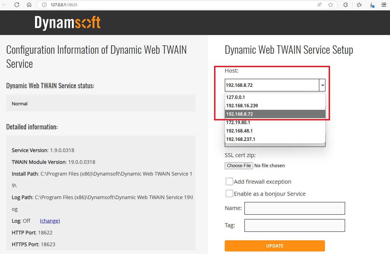Open the browser extensions icon
Image resolution: width=390 pixels, height=254 pixels.
coord(345,5)
